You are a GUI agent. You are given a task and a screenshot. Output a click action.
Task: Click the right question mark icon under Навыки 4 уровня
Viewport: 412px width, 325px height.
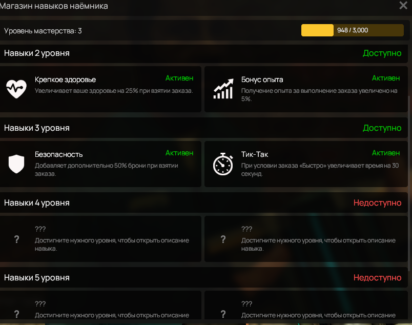[x=223, y=239]
